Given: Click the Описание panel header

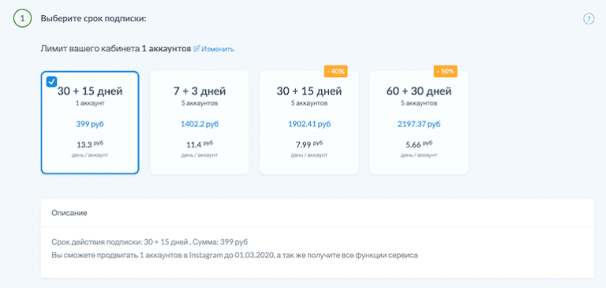Looking at the screenshot, I should pos(317,213).
